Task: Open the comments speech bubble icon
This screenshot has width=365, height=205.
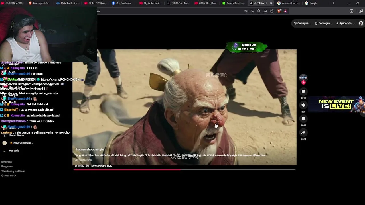Action: coord(303,105)
